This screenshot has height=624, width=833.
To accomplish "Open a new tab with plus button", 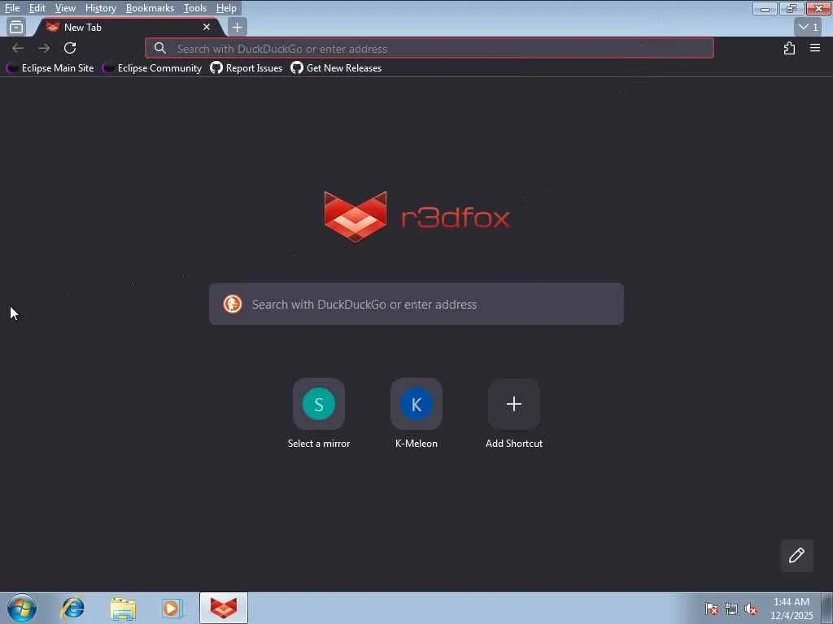I will pos(237,27).
